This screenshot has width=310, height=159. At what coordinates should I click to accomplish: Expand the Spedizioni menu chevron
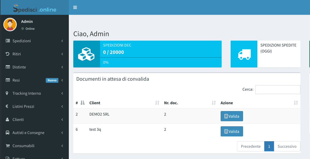point(62,41)
